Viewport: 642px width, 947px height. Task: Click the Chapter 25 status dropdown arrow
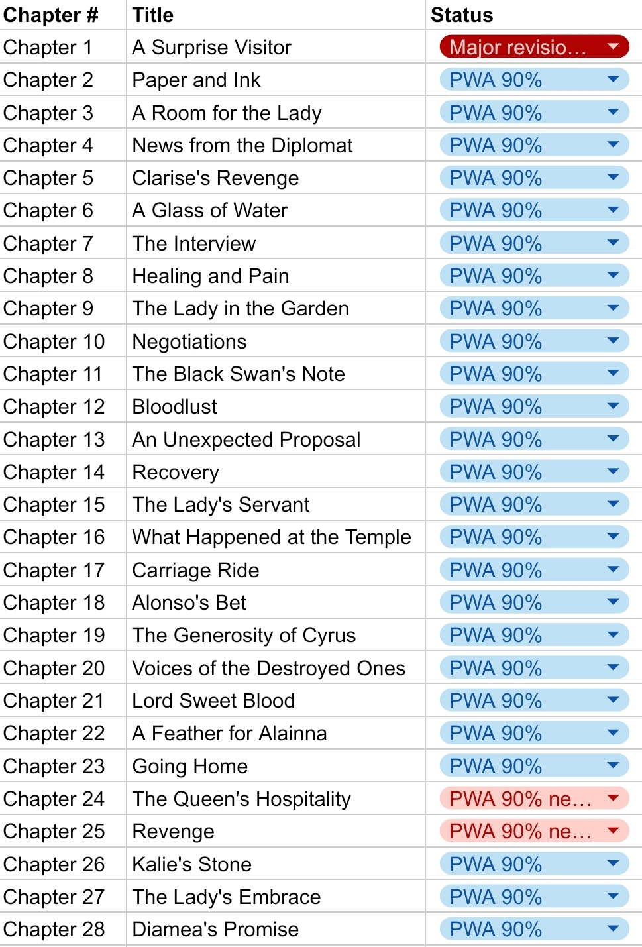pos(613,831)
